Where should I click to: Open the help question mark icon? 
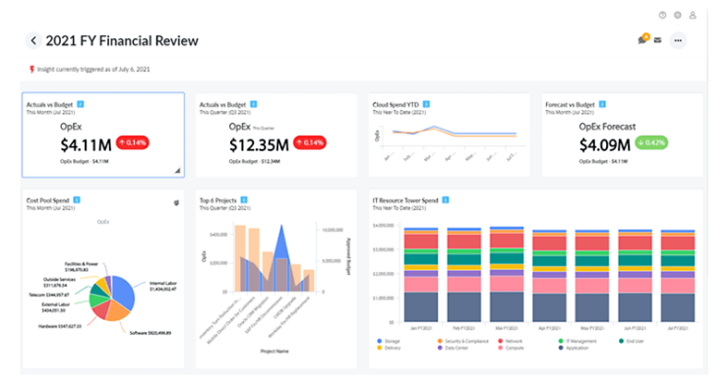click(662, 16)
